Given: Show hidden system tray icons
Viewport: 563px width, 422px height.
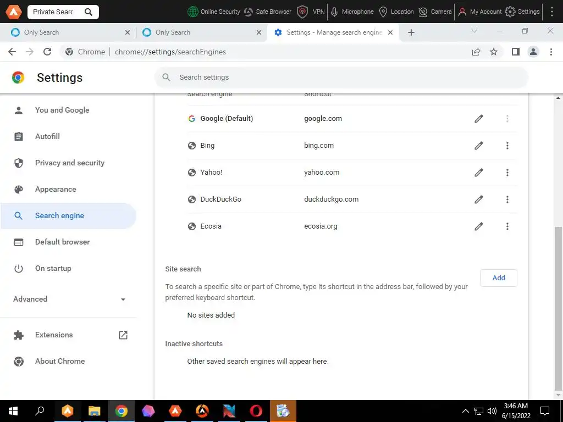Looking at the screenshot, I should 465,411.
